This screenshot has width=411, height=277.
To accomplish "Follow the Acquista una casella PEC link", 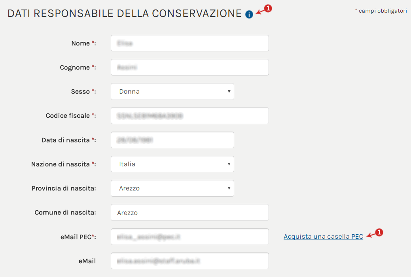I will click(x=323, y=237).
